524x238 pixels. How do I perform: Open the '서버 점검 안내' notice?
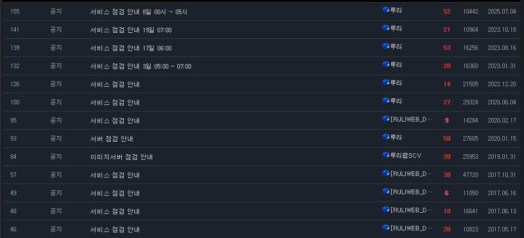[x=112, y=139]
